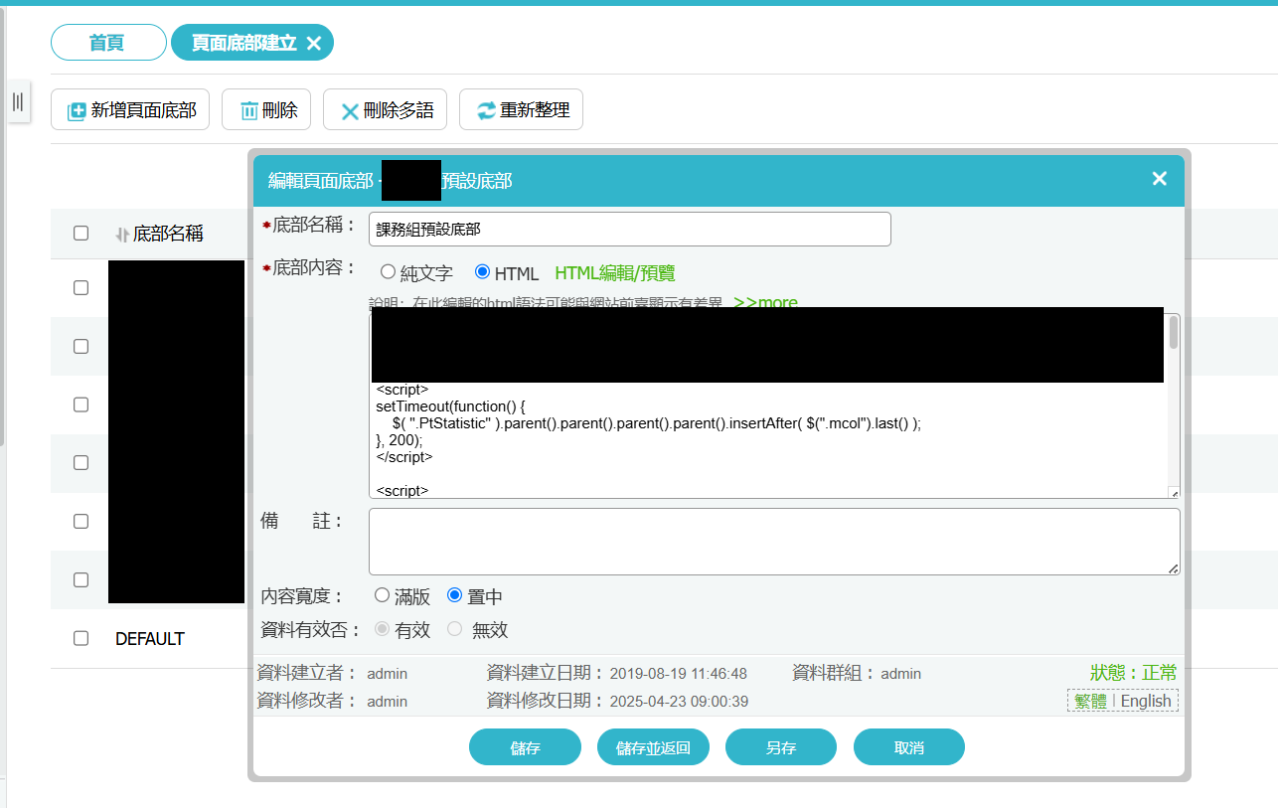The width and height of the screenshot is (1278, 808).
Task: Click the 刪除 toolbar button
Action: [266, 109]
